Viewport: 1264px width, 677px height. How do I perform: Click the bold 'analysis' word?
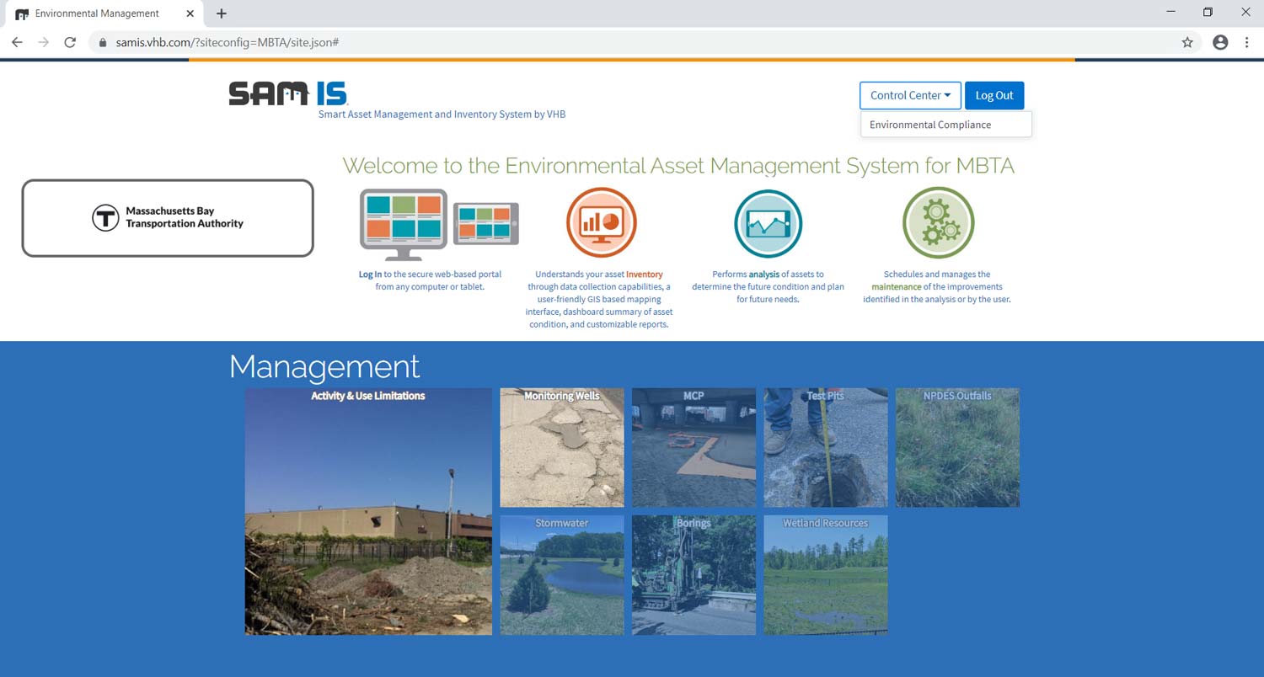point(764,275)
